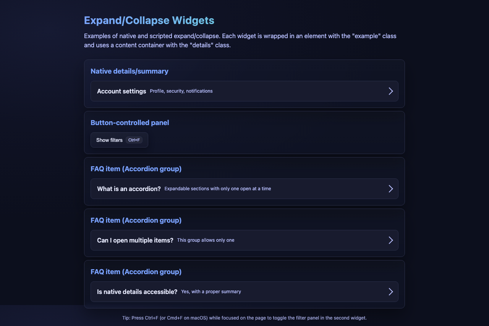Click the Ctrl+F keyboard shortcut badge
Viewport: 489px width, 326px height.
coord(134,140)
